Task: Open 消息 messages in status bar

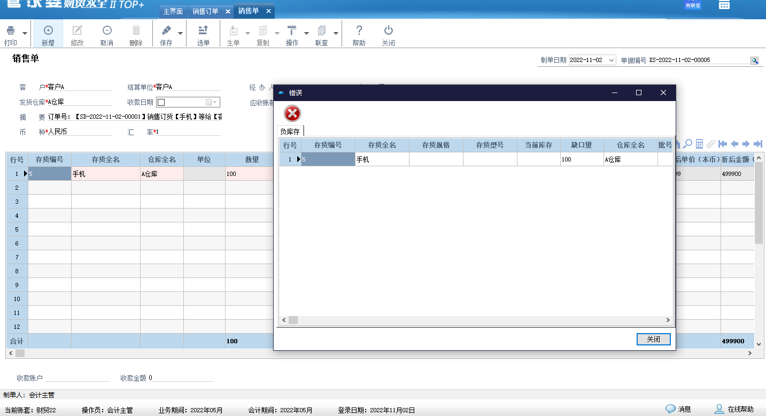Action: (x=678, y=409)
